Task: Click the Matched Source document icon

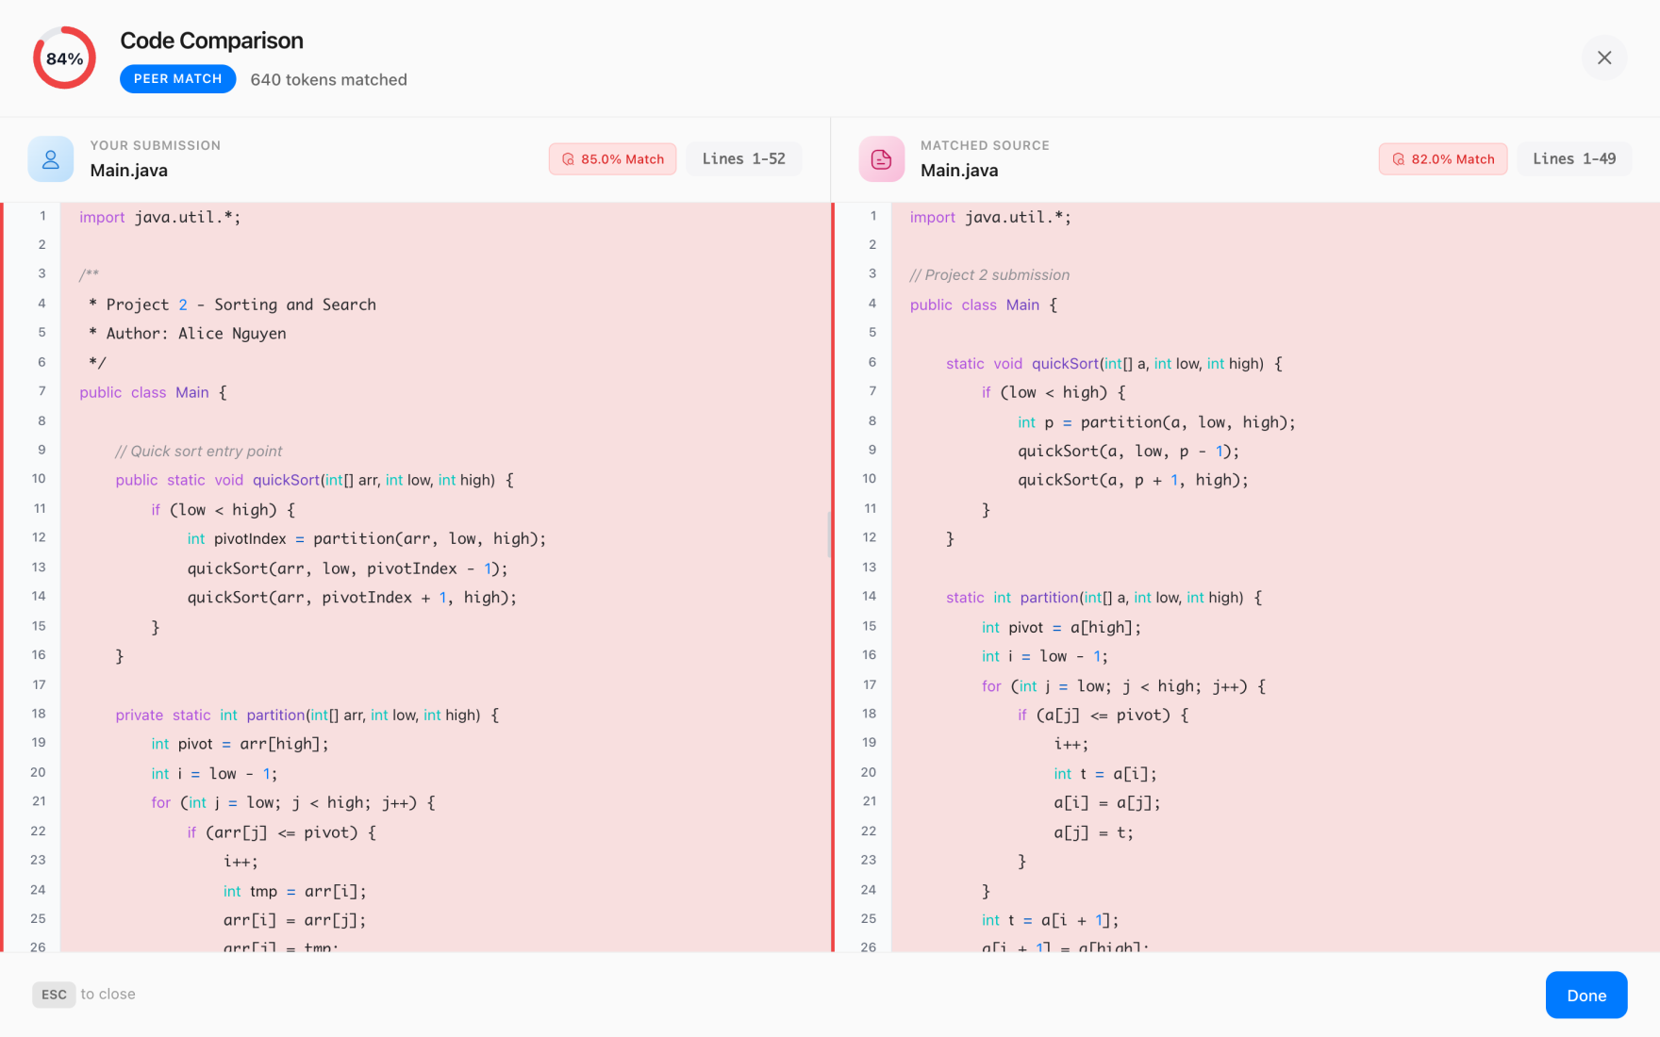Action: (x=881, y=158)
